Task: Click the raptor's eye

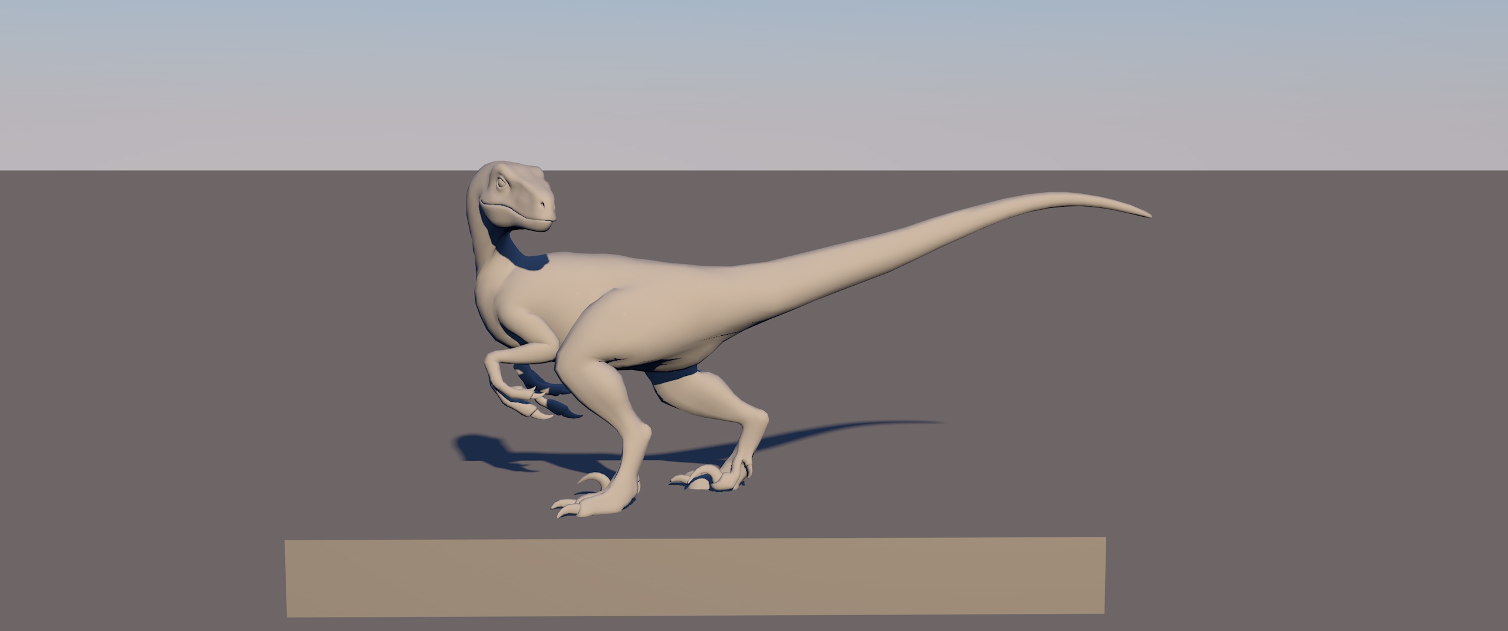Action: (501, 183)
